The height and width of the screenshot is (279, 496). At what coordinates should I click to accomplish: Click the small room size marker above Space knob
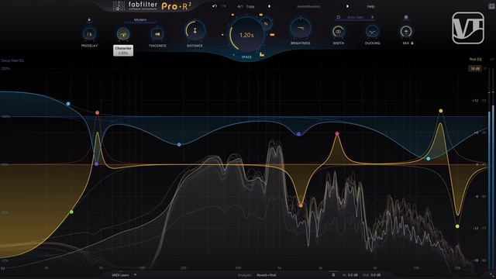pyautogui.click(x=232, y=15)
